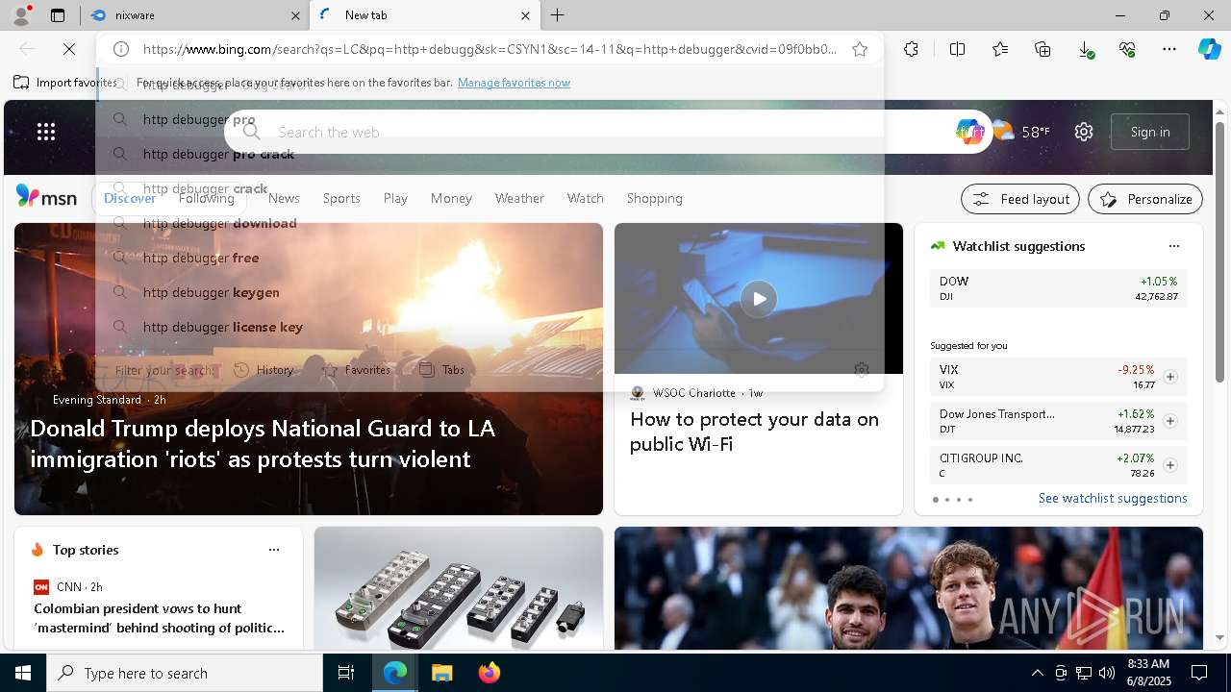1231x692 pixels.
Task: Open Settings and more menu
Action: pyautogui.click(x=1169, y=49)
